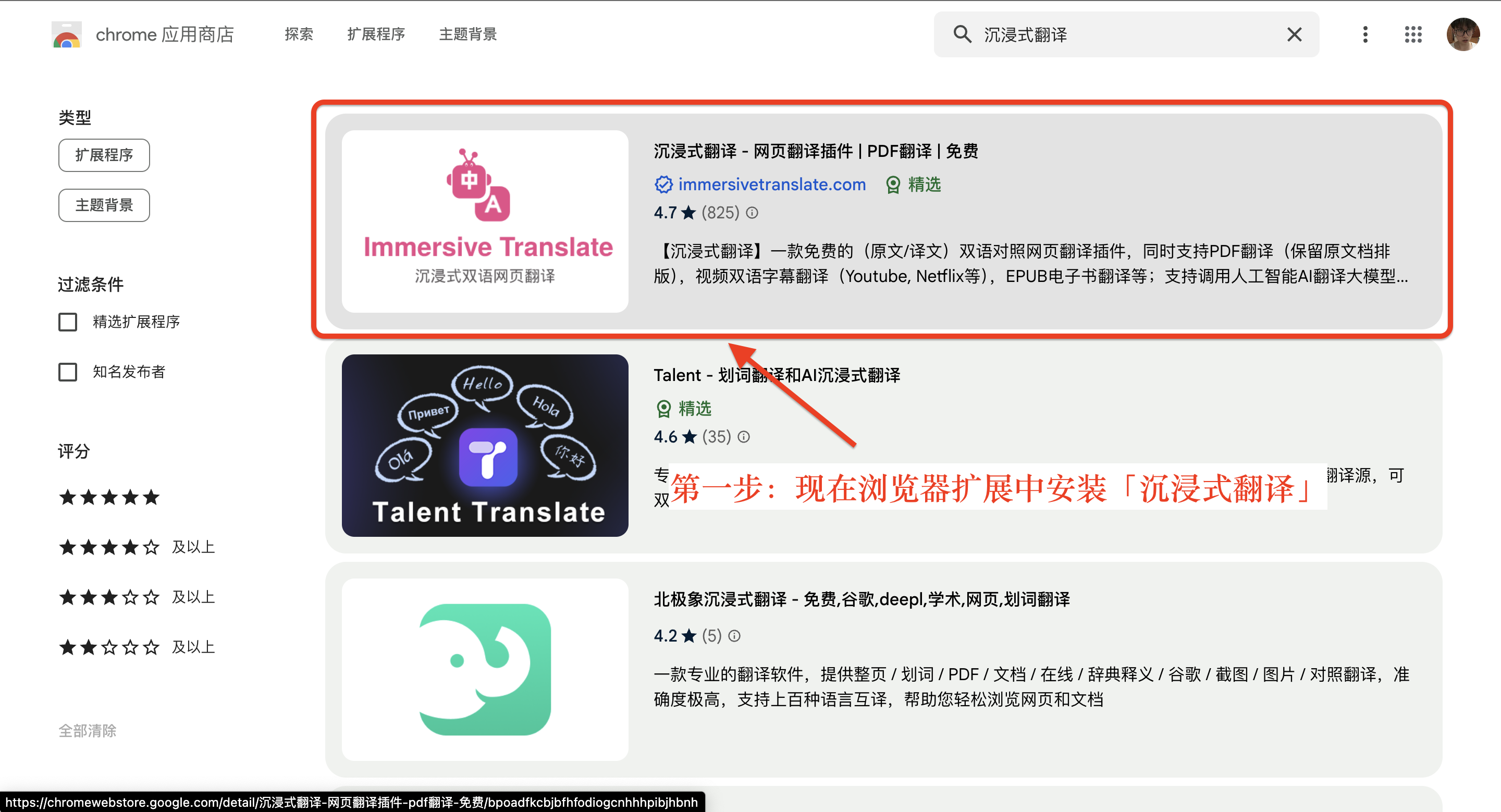Viewport: 1501px width, 812px height.
Task: Click 沉浸式翻译 description paragraph text
Action: (x=1030, y=263)
